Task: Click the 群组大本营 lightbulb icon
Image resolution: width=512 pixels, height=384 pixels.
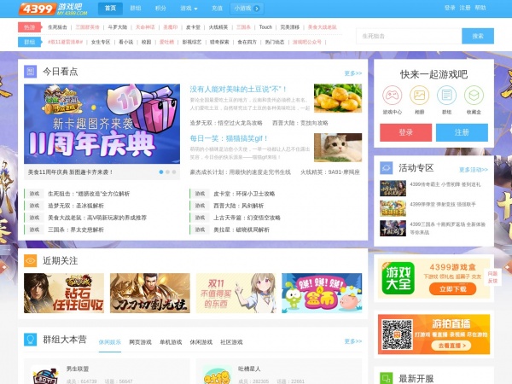Action: [31, 340]
